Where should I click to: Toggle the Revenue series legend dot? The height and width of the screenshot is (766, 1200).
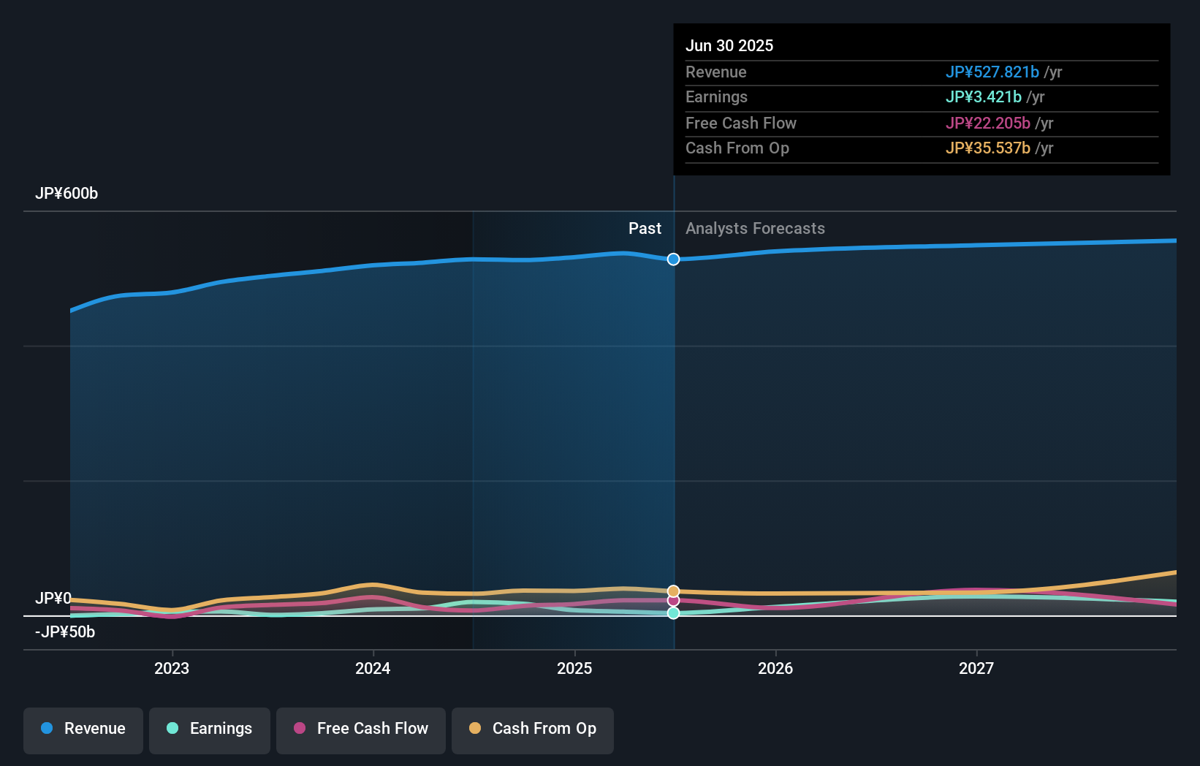pyautogui.click(x=48, y=729)
